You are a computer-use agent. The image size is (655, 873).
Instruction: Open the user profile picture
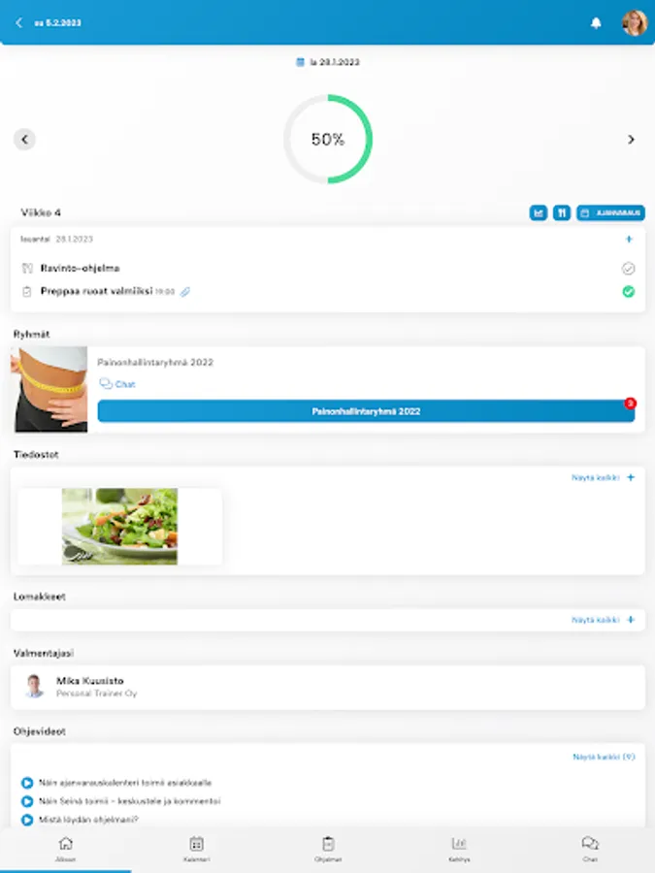click(635, 23)
